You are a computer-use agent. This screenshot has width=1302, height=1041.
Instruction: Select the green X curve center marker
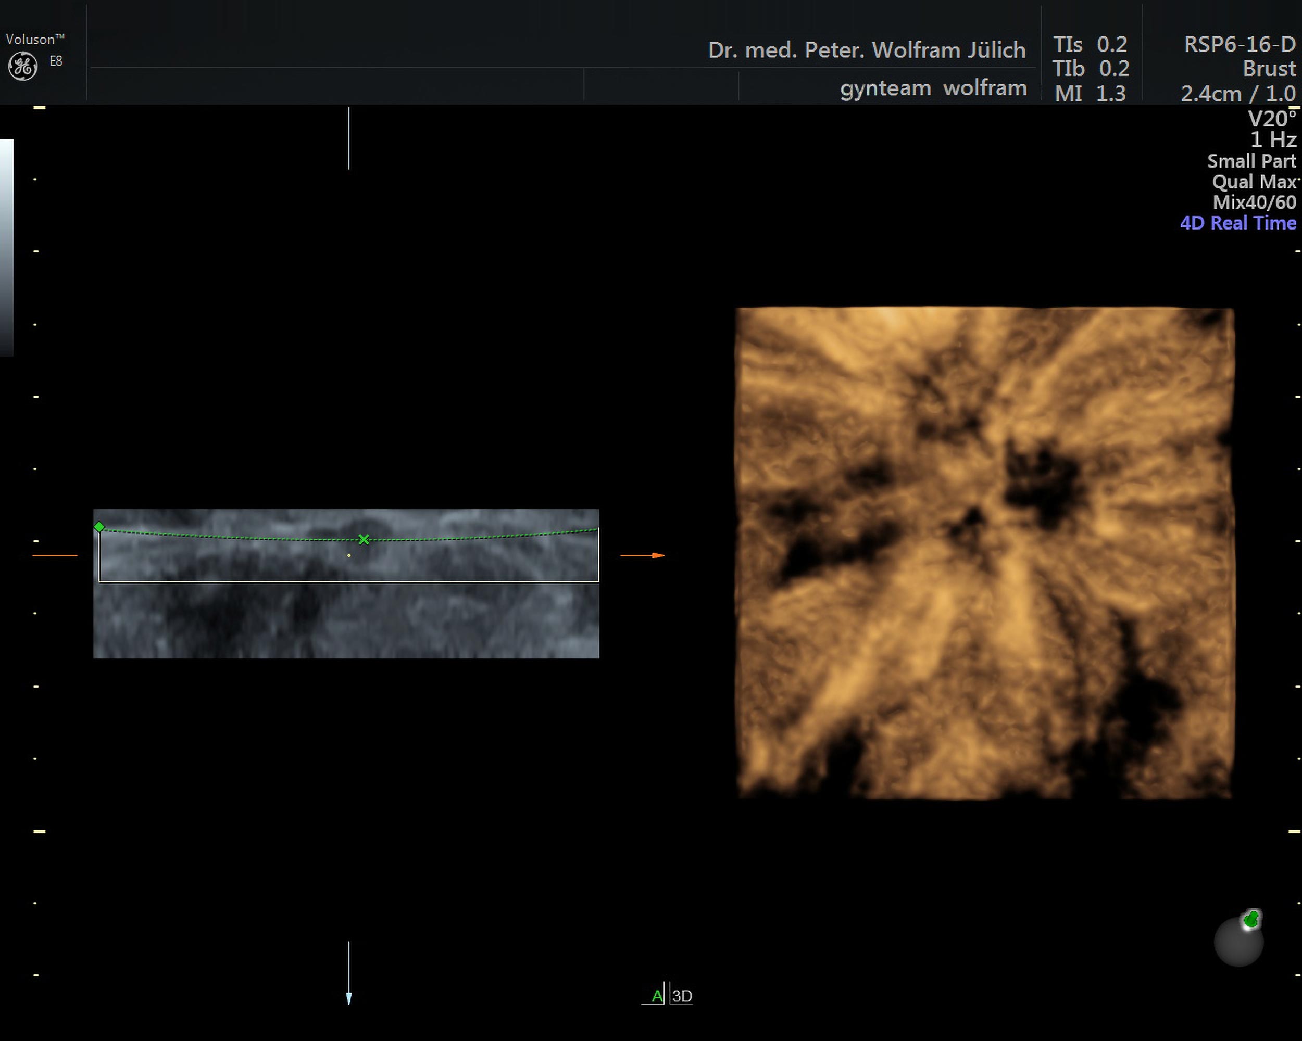[364, 539]
